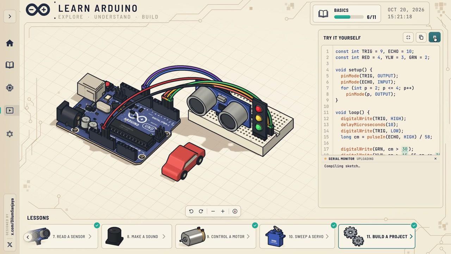The height and width of the screenshot is (254, 451).
Task: Click the 'Compiling sketch…' output line
Action: pos(342,166)
